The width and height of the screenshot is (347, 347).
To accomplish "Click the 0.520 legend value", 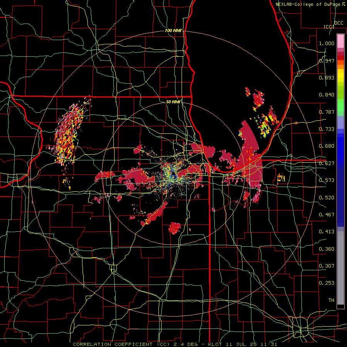I will click(327, 197).
